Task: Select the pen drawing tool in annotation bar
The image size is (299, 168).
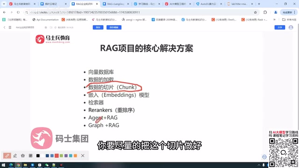Action: click(x=7, y=155)
